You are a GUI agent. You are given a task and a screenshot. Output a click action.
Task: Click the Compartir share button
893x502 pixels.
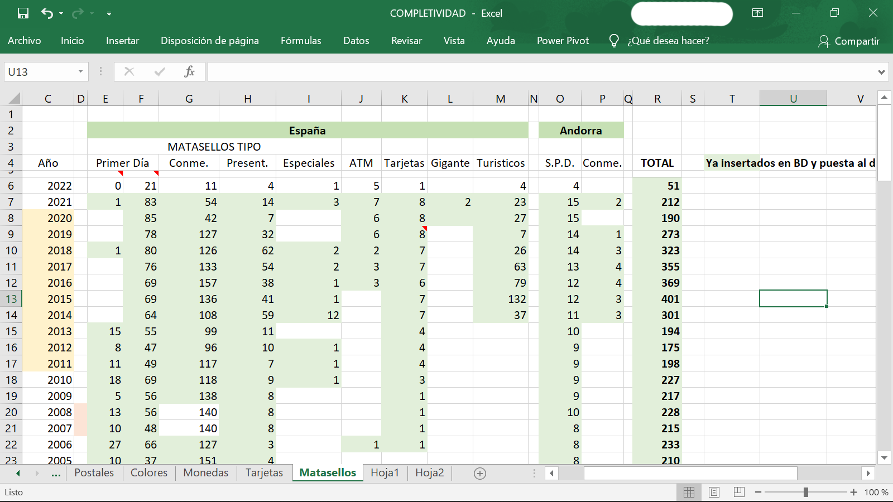tap(848, 41)
